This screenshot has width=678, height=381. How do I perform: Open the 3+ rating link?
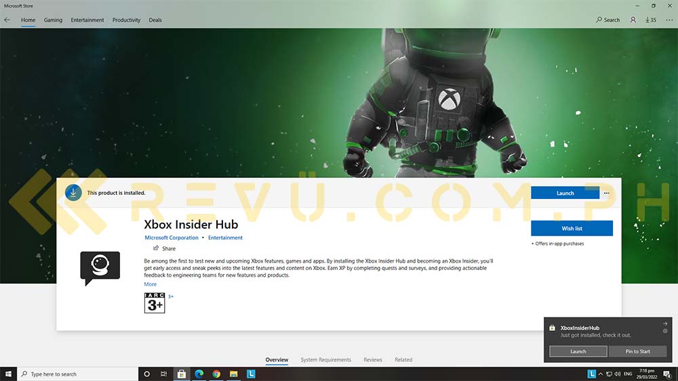[171, 296]
